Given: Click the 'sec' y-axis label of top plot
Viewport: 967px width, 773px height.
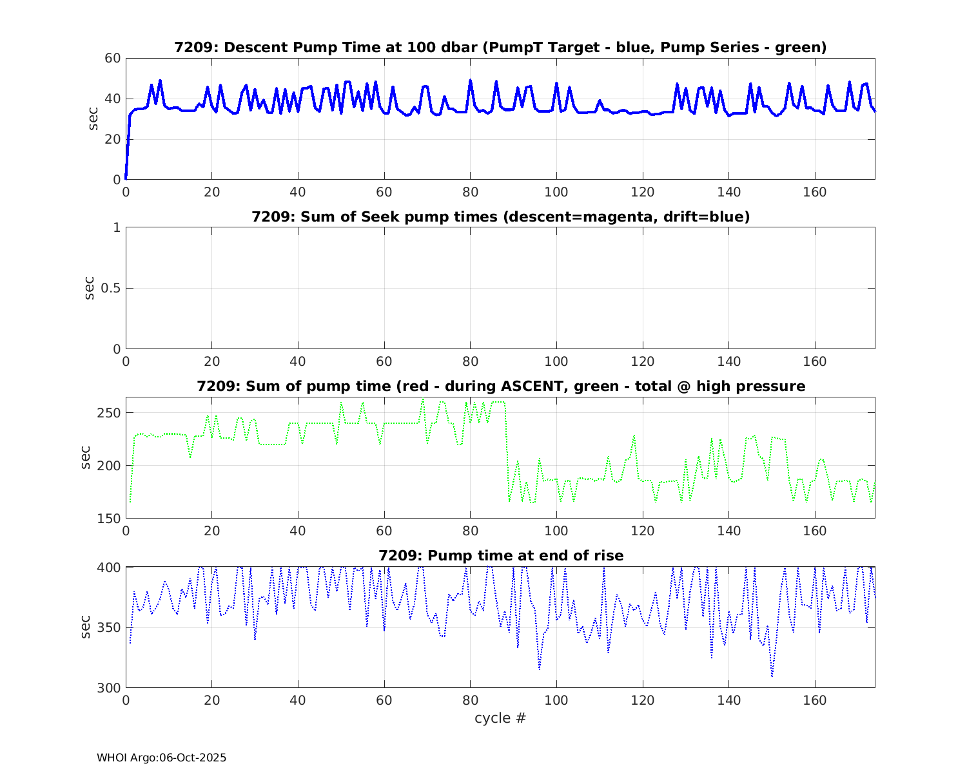Looking at the screenshot, I should click(93, 119).
